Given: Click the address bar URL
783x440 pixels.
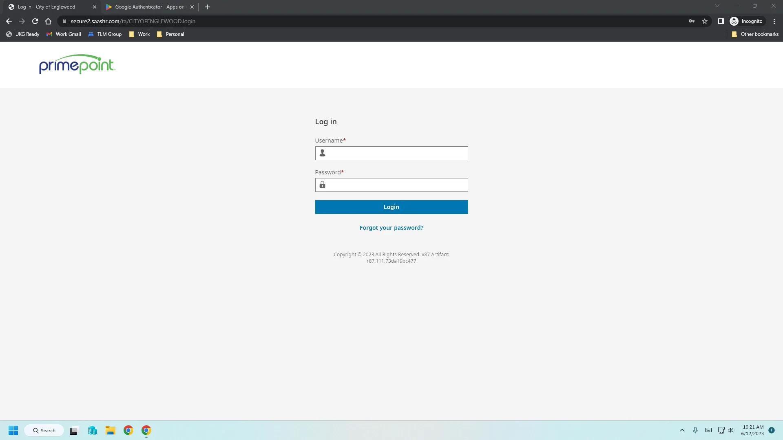Looking at the screenshot, I should [x=133, y=21].
